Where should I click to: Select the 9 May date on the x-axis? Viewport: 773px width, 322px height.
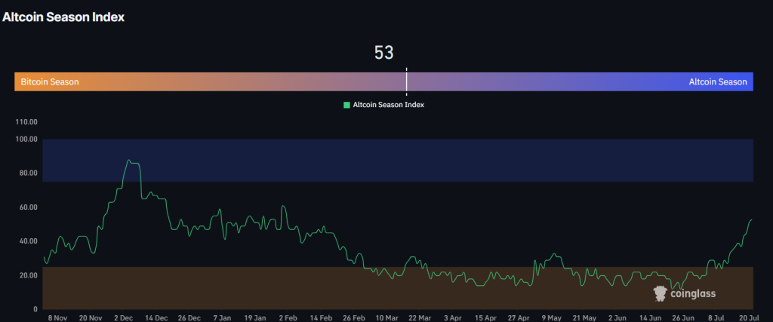552,318
